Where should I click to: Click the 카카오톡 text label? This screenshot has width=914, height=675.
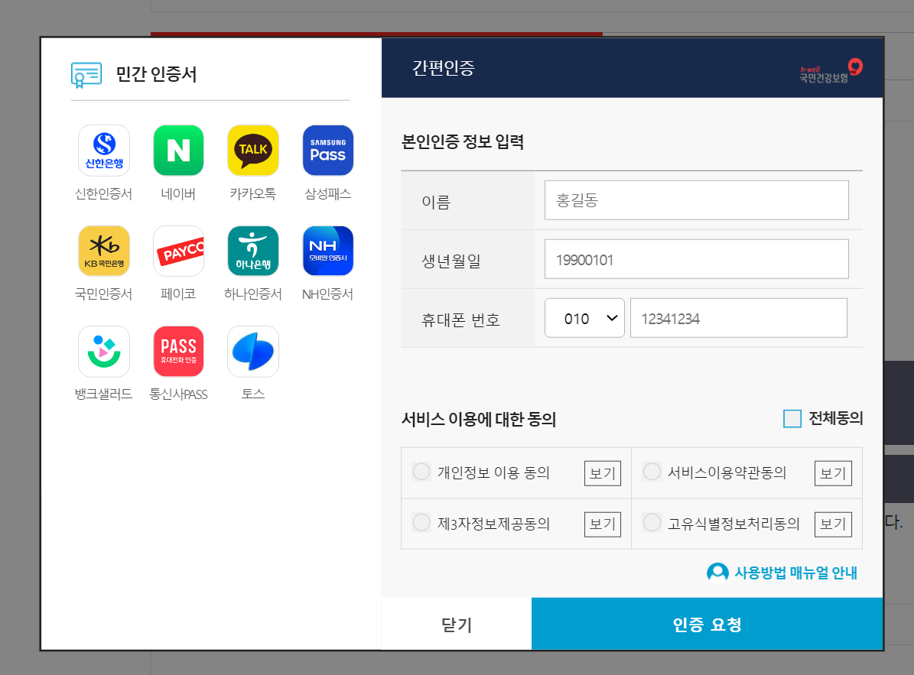pyautogui.click(x=253, y=194)
